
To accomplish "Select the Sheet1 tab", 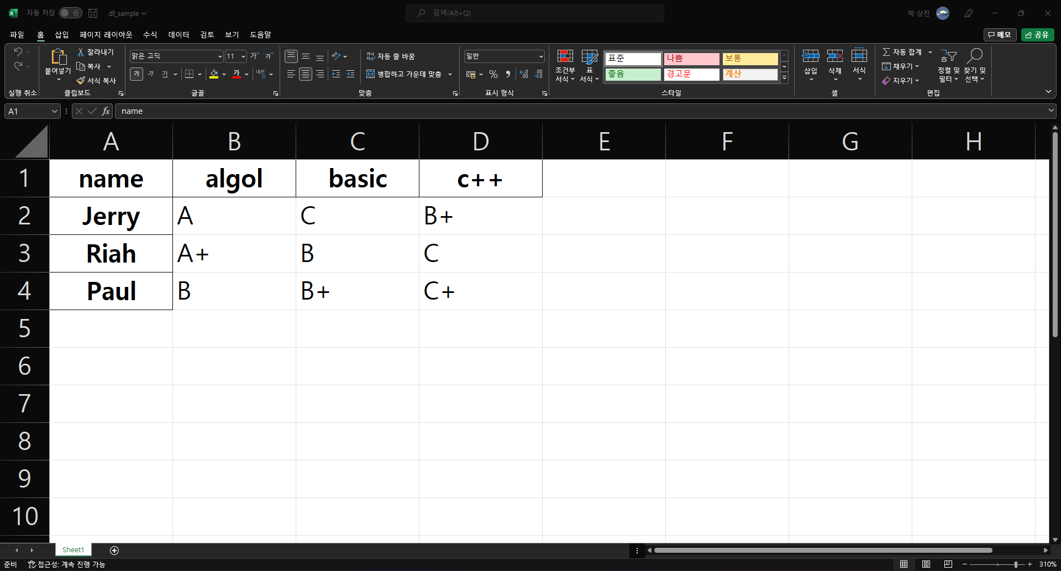I will [x=73, y=550].
